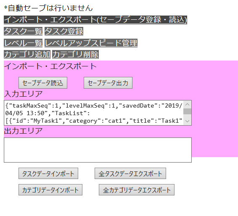Click the 全カテゴリデータエクスポート button

137,190
